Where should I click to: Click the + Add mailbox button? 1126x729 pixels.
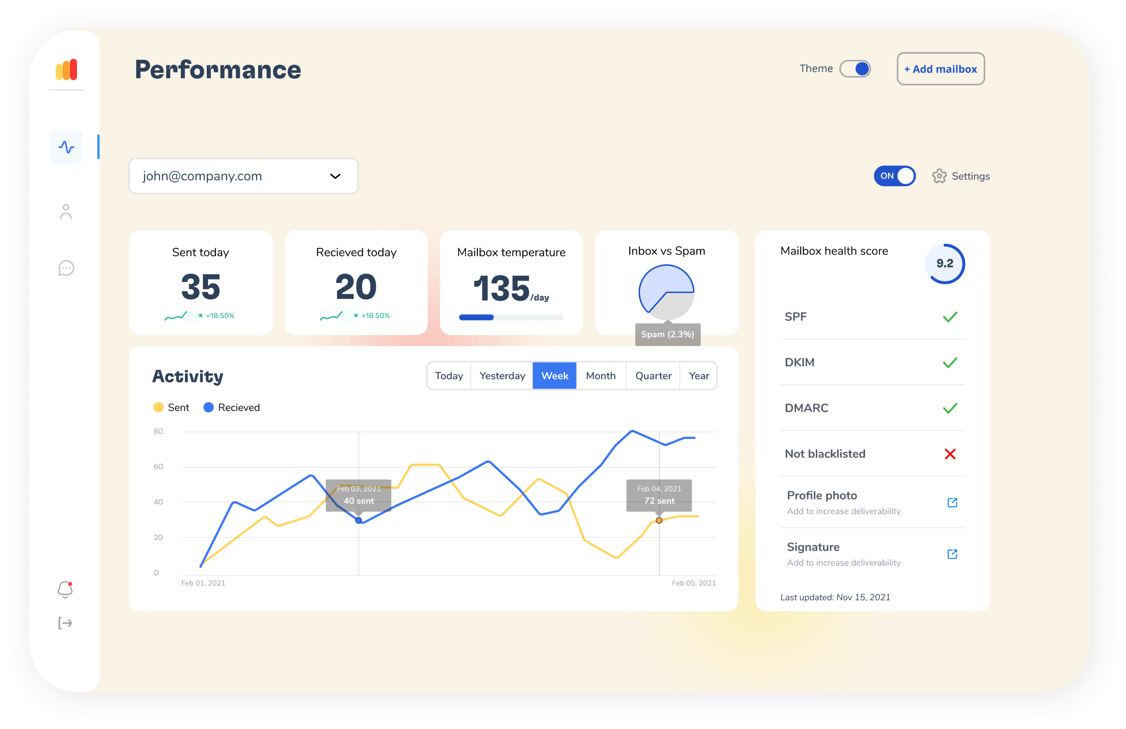[940, 69]
